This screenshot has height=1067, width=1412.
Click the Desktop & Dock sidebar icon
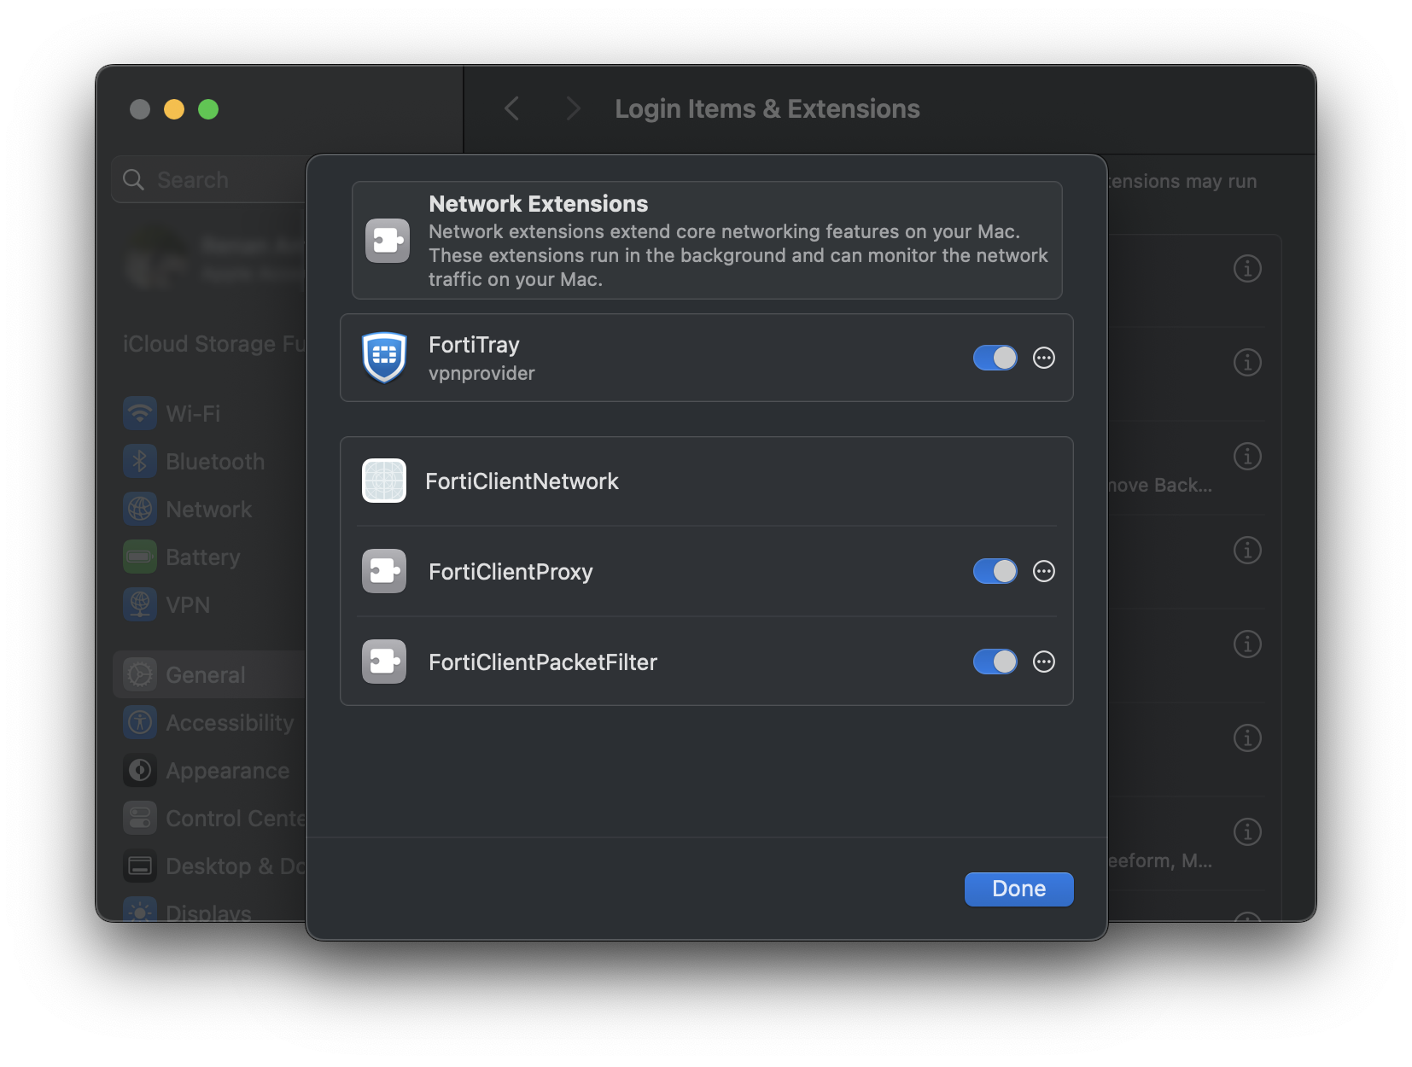click(x=140, y=866)
